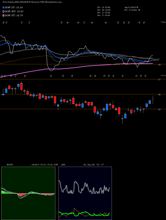166x220 pixels.
Task: Click the magenta DOW PT legend swatch
Action: 3,15
